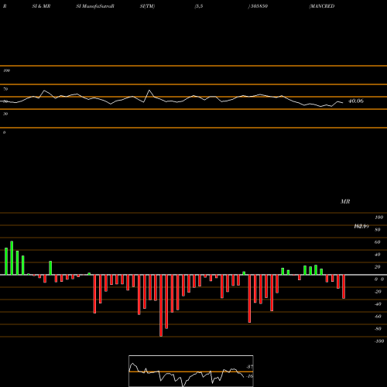Click the 'SI MunafaSutraR' header label
Screen dimensions: 387x387
(x=95, y=6)
